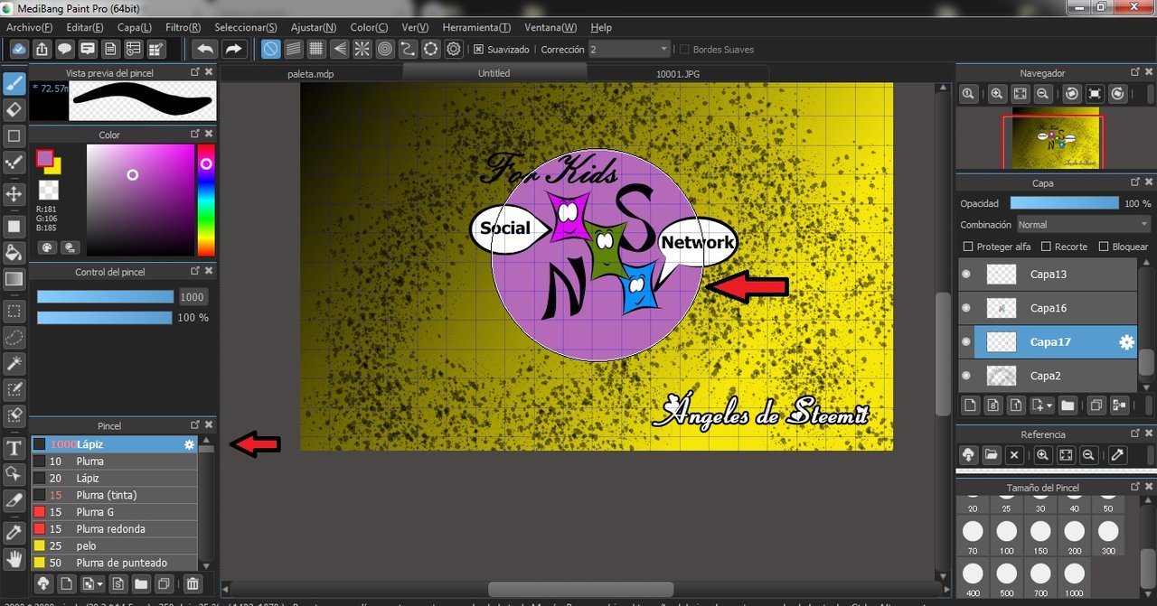1157x606 pixels.
Task: Switch to the paleta.mdp tab
Action: pos(313,73)
